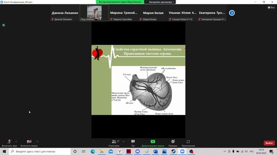277x155 pixels.
Task: Click the green Share Screen button
Action: (153, 143)
